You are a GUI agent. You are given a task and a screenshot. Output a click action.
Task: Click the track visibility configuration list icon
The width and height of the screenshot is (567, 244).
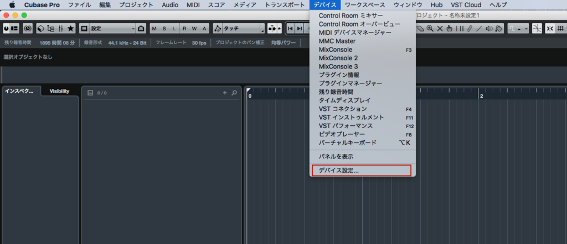(x=84, y=29)
